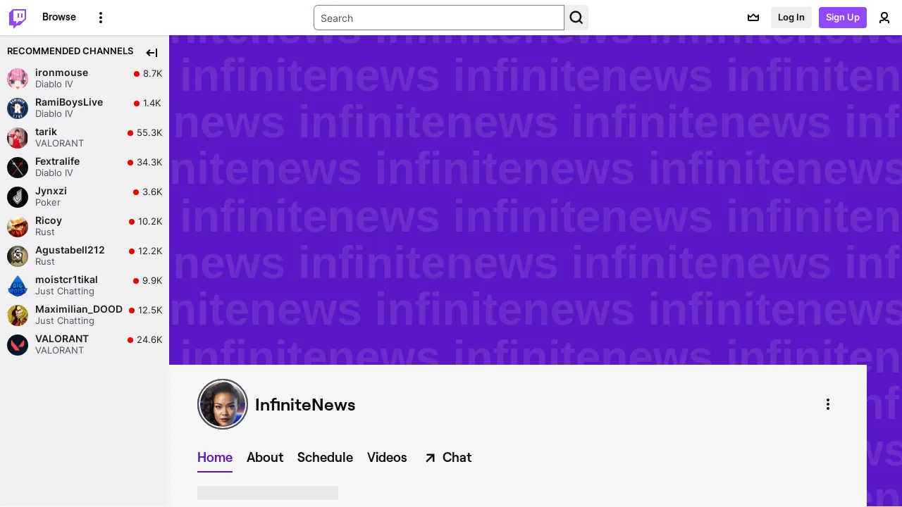The height and width of the screenshot is (507, 902).
Task: Click the tarik channel avatar
Action: pos(18,137)
